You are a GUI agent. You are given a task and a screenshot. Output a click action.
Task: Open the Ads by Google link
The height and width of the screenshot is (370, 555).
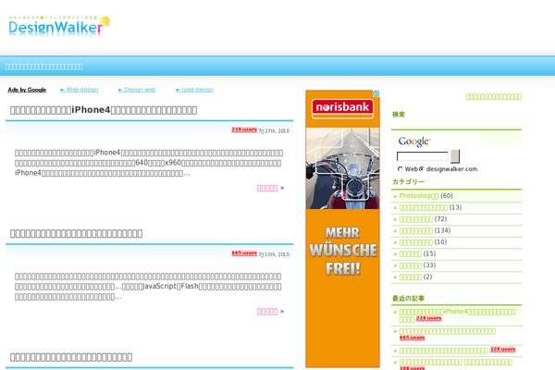pyautogui.click(x=27, y=90)
